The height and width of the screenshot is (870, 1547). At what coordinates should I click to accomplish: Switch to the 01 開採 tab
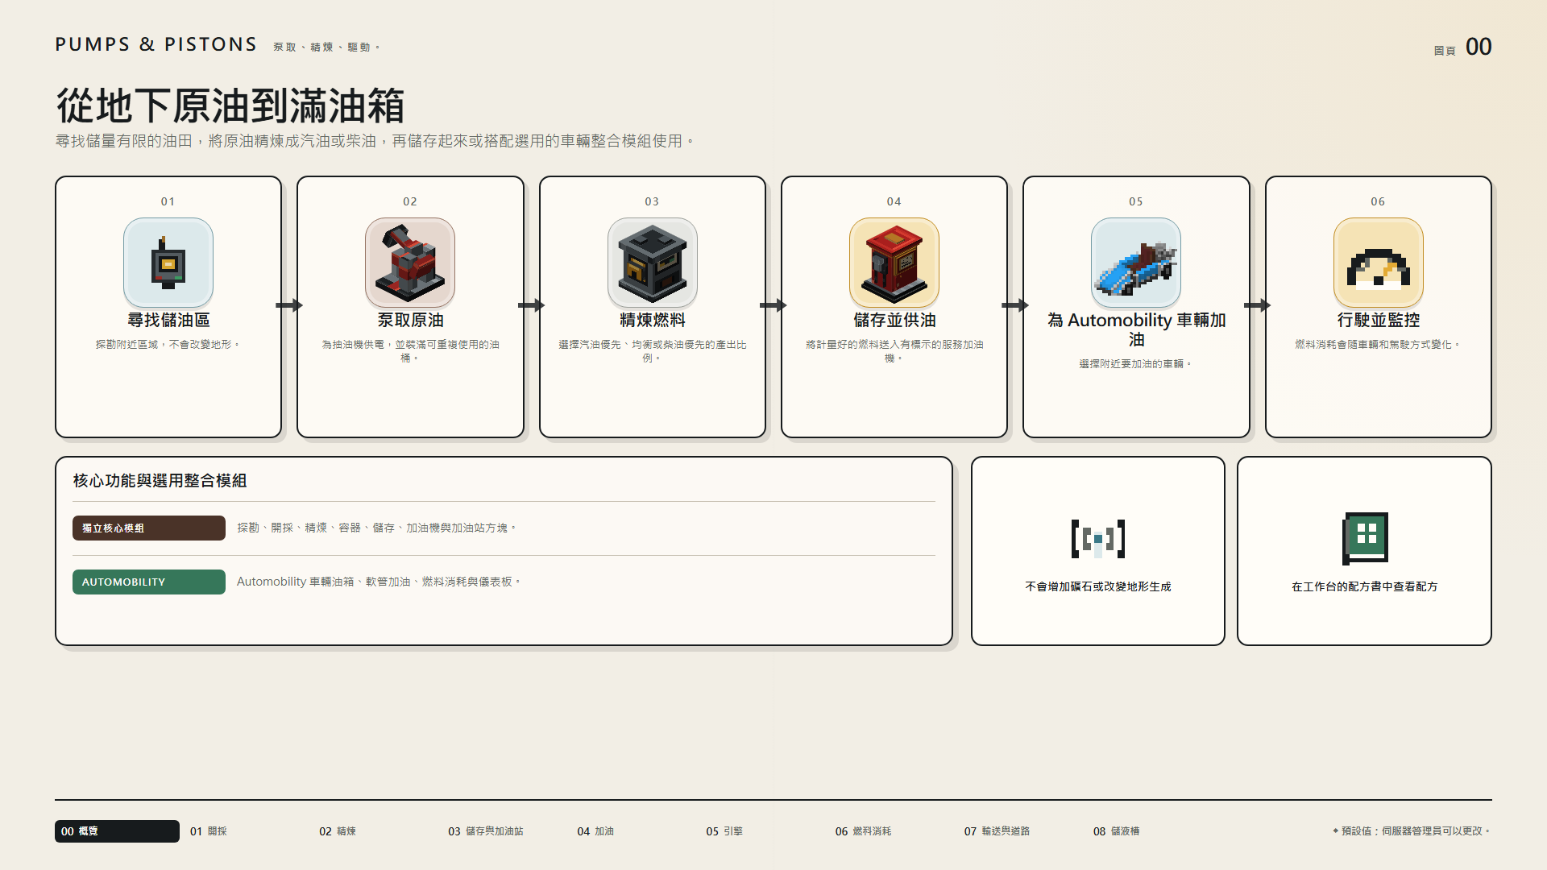tap(209, 831)
